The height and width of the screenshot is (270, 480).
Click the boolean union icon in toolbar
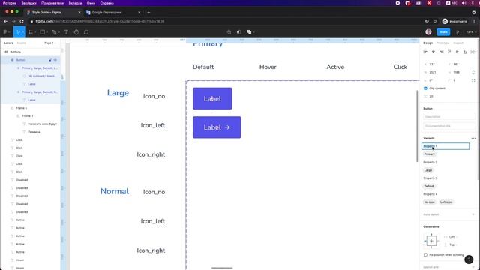tap(249, 32)
